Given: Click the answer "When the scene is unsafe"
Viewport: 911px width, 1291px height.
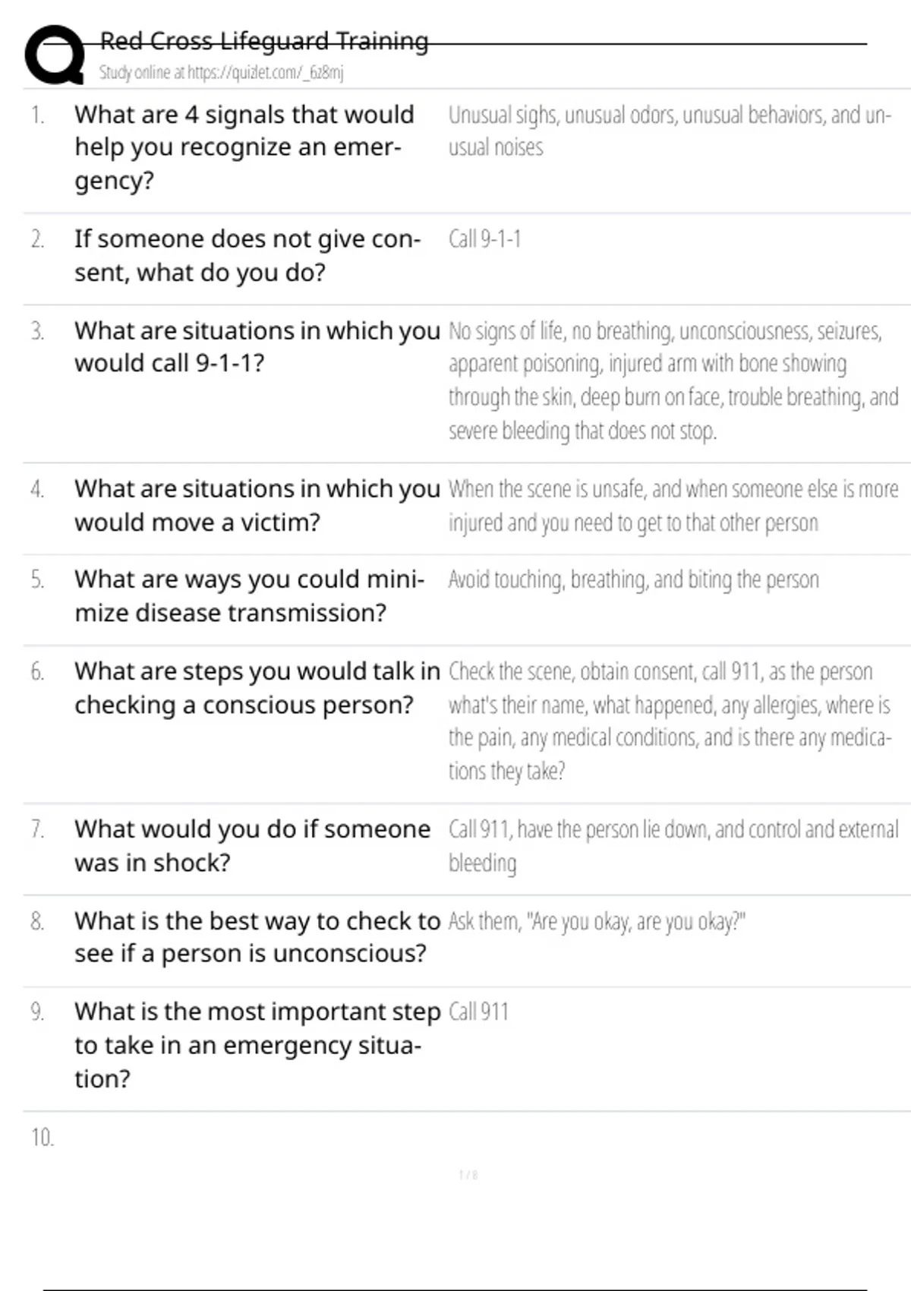Looking at the screenshot, I should 673,505.
